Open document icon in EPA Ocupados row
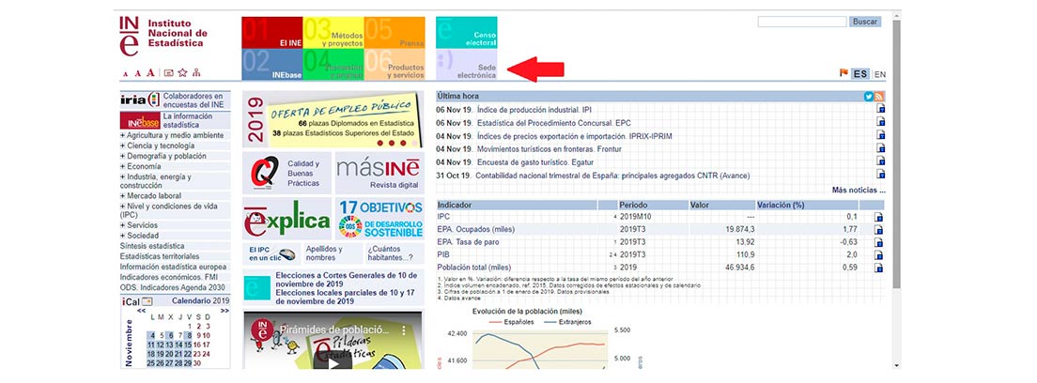Viewport: 1037px width, 383px height. tap(878, 230)
